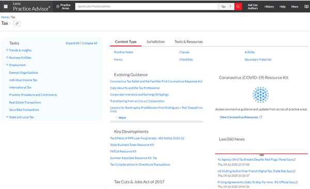Switch to the Jurisdiction tab

coord(156,42)
